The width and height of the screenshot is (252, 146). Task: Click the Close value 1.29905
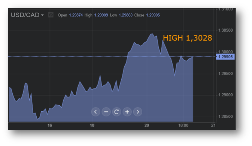[153, 15]
